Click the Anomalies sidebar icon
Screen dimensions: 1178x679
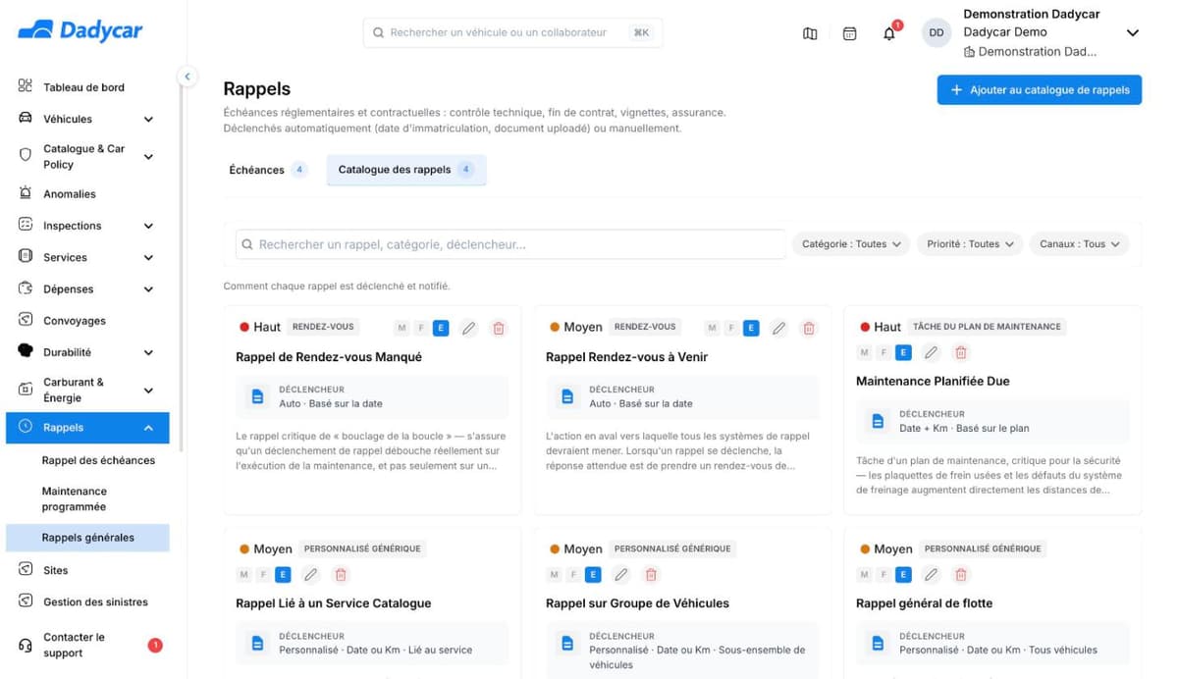tap(26, 193)
